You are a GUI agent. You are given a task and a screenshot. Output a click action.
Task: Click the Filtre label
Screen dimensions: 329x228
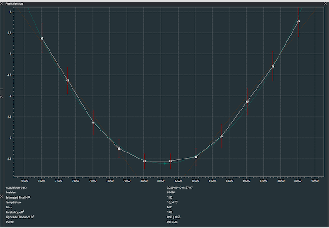(x=9, y=207)
